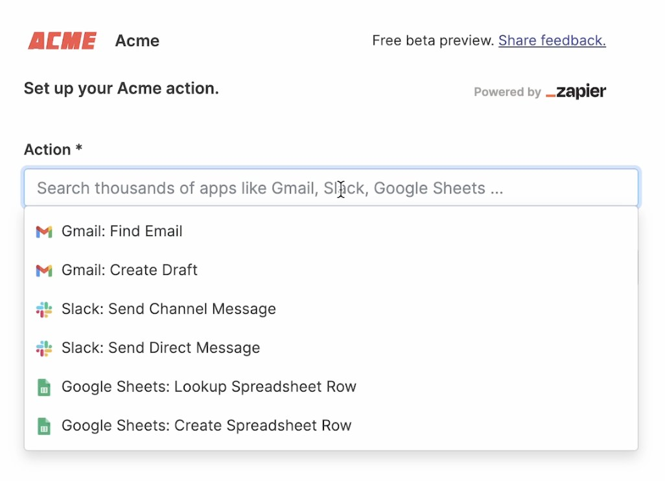665x481 pixels.
Task: Click the Gmail icon beside Find Email
Action: [44, 231]
